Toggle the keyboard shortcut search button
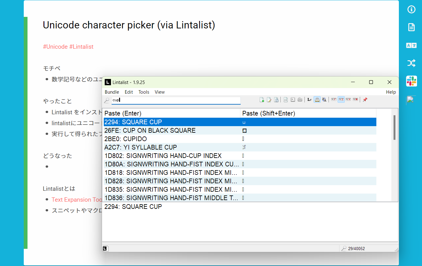The image size is (422, 266). point(300,100)
